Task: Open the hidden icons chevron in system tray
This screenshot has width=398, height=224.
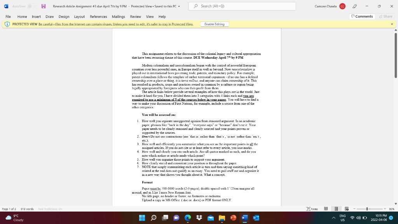Action: click(333, 218)
